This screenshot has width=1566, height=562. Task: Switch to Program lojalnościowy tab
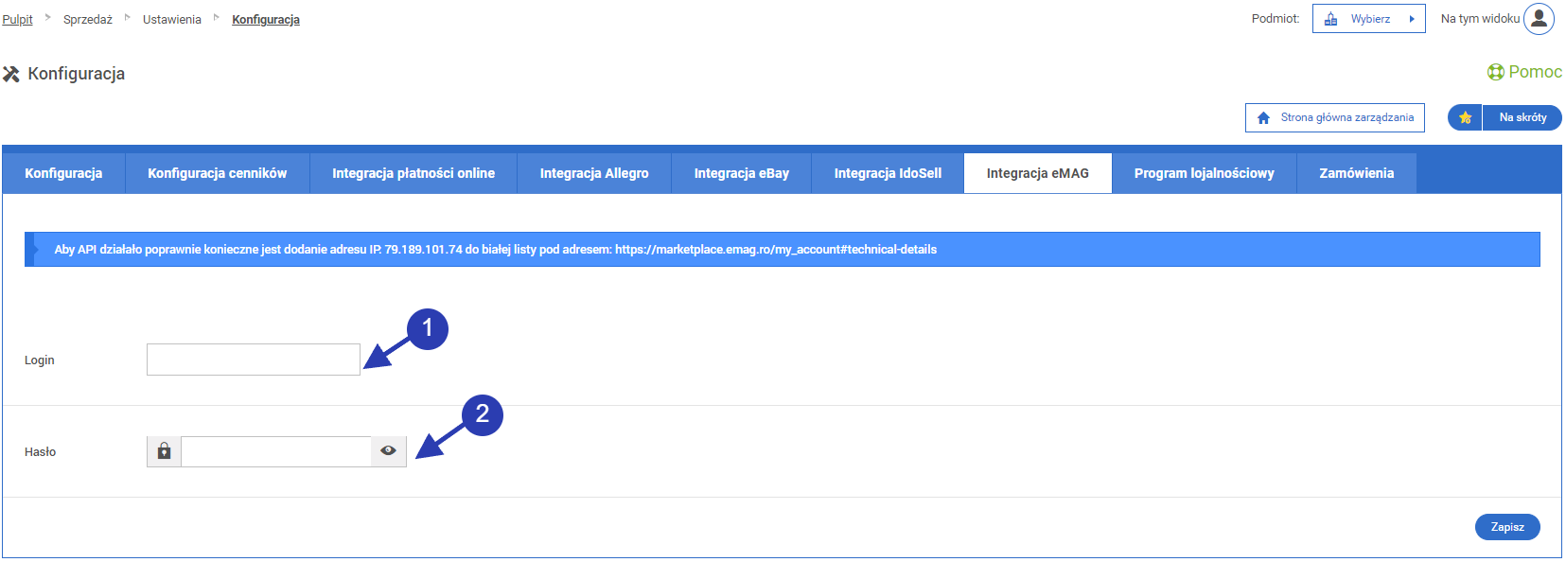pos(1204,173)
